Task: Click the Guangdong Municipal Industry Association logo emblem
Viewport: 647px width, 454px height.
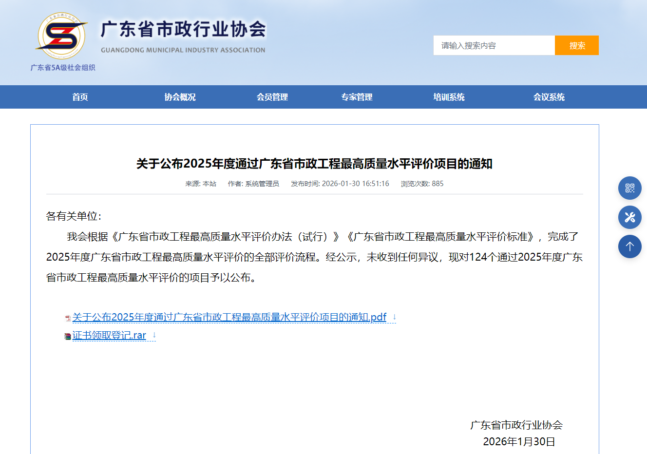Action: [x=62, y=37]
